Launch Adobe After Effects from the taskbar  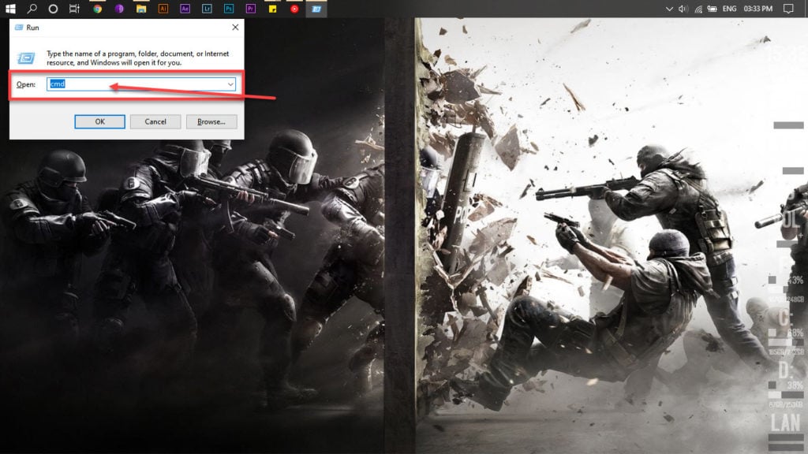(185, 9)
